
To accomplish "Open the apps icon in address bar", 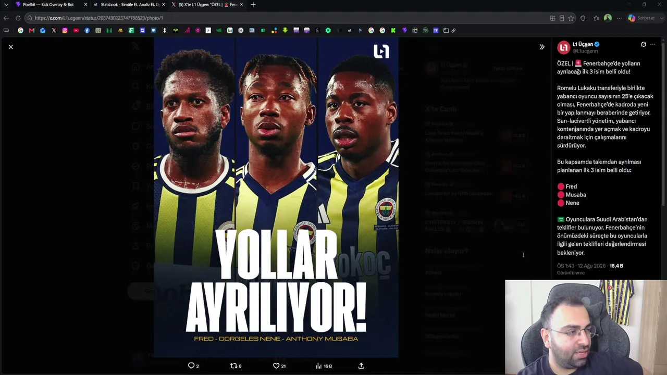I will click(552, 18).
